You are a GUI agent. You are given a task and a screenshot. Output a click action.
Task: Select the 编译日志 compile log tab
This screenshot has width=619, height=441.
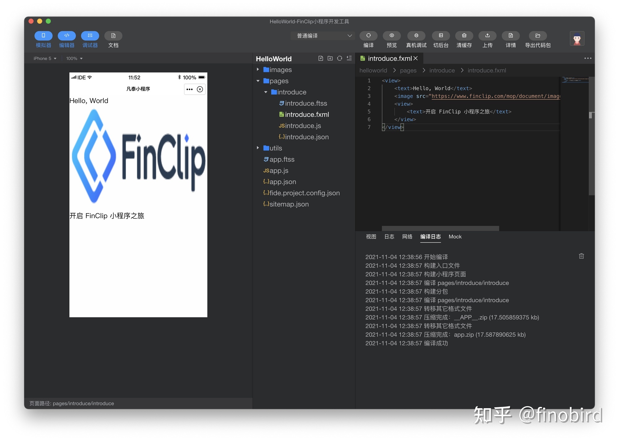(431, 237)
